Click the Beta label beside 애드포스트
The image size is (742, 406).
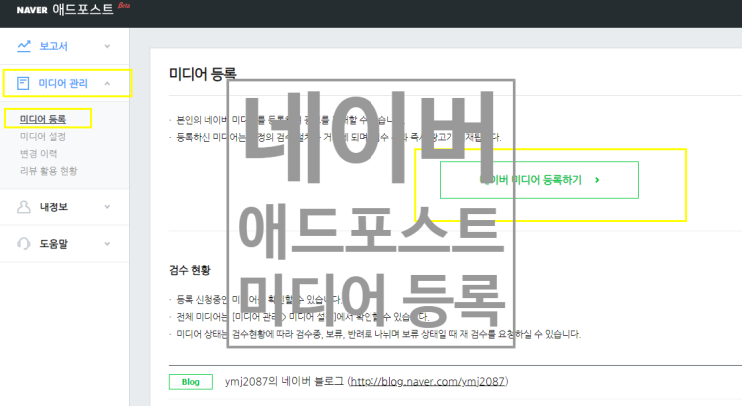124,5
